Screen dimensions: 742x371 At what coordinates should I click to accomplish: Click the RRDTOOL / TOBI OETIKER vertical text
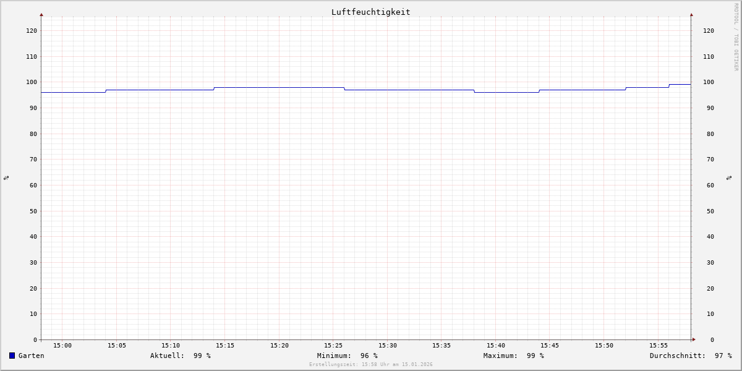(736, 36)
